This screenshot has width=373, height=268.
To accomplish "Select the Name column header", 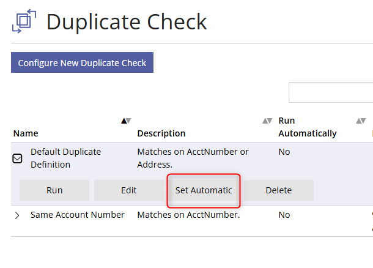I will [26, 133].
